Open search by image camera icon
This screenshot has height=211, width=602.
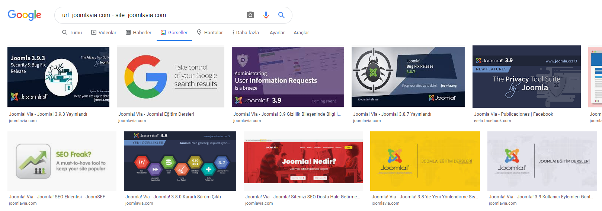coord(250,15)
